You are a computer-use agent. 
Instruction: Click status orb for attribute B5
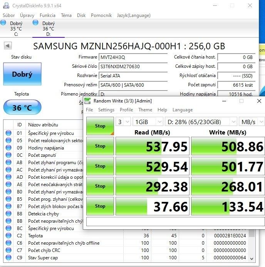point(8,199)
